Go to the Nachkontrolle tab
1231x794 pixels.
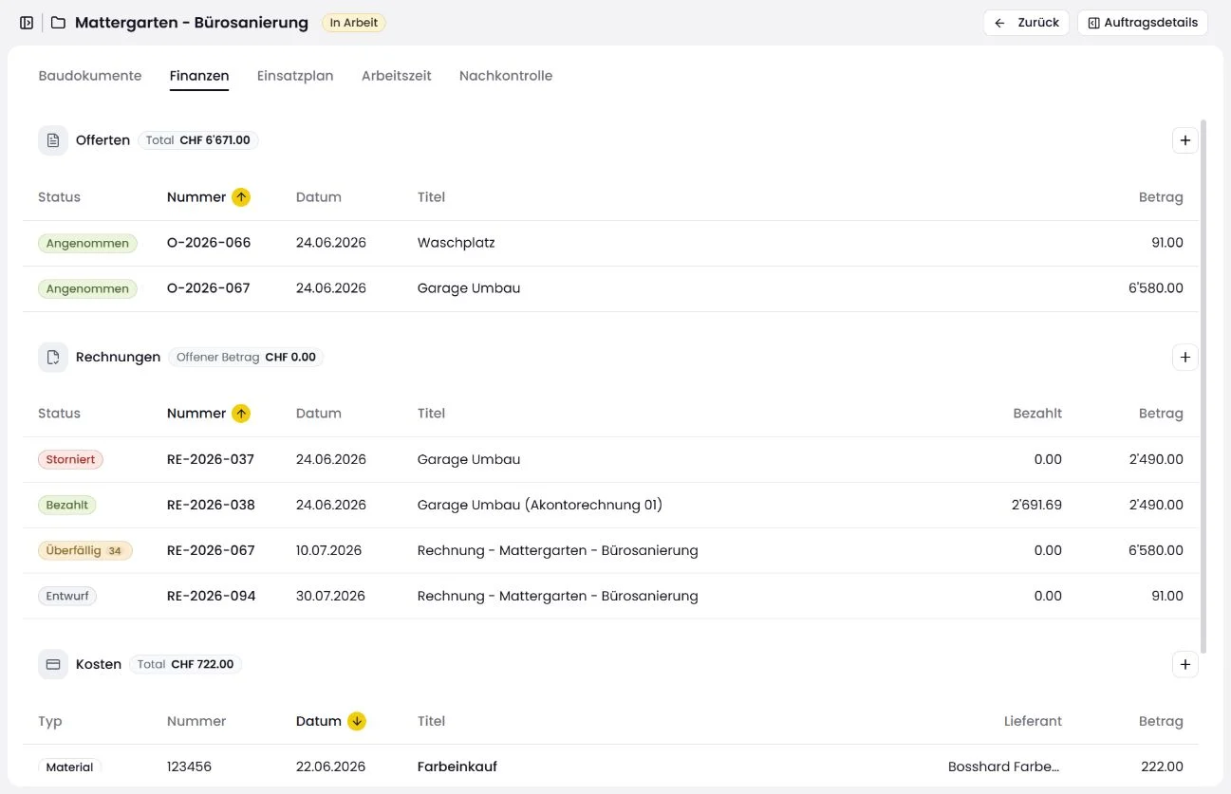506,76
